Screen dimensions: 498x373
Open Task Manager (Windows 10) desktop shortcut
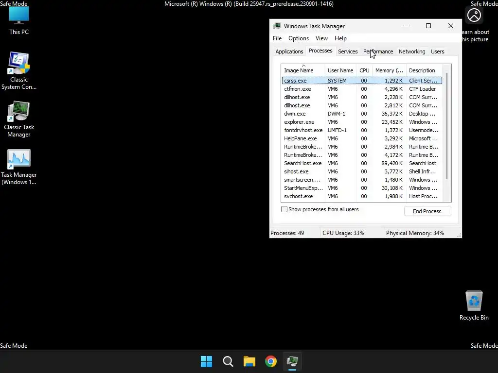19,167
